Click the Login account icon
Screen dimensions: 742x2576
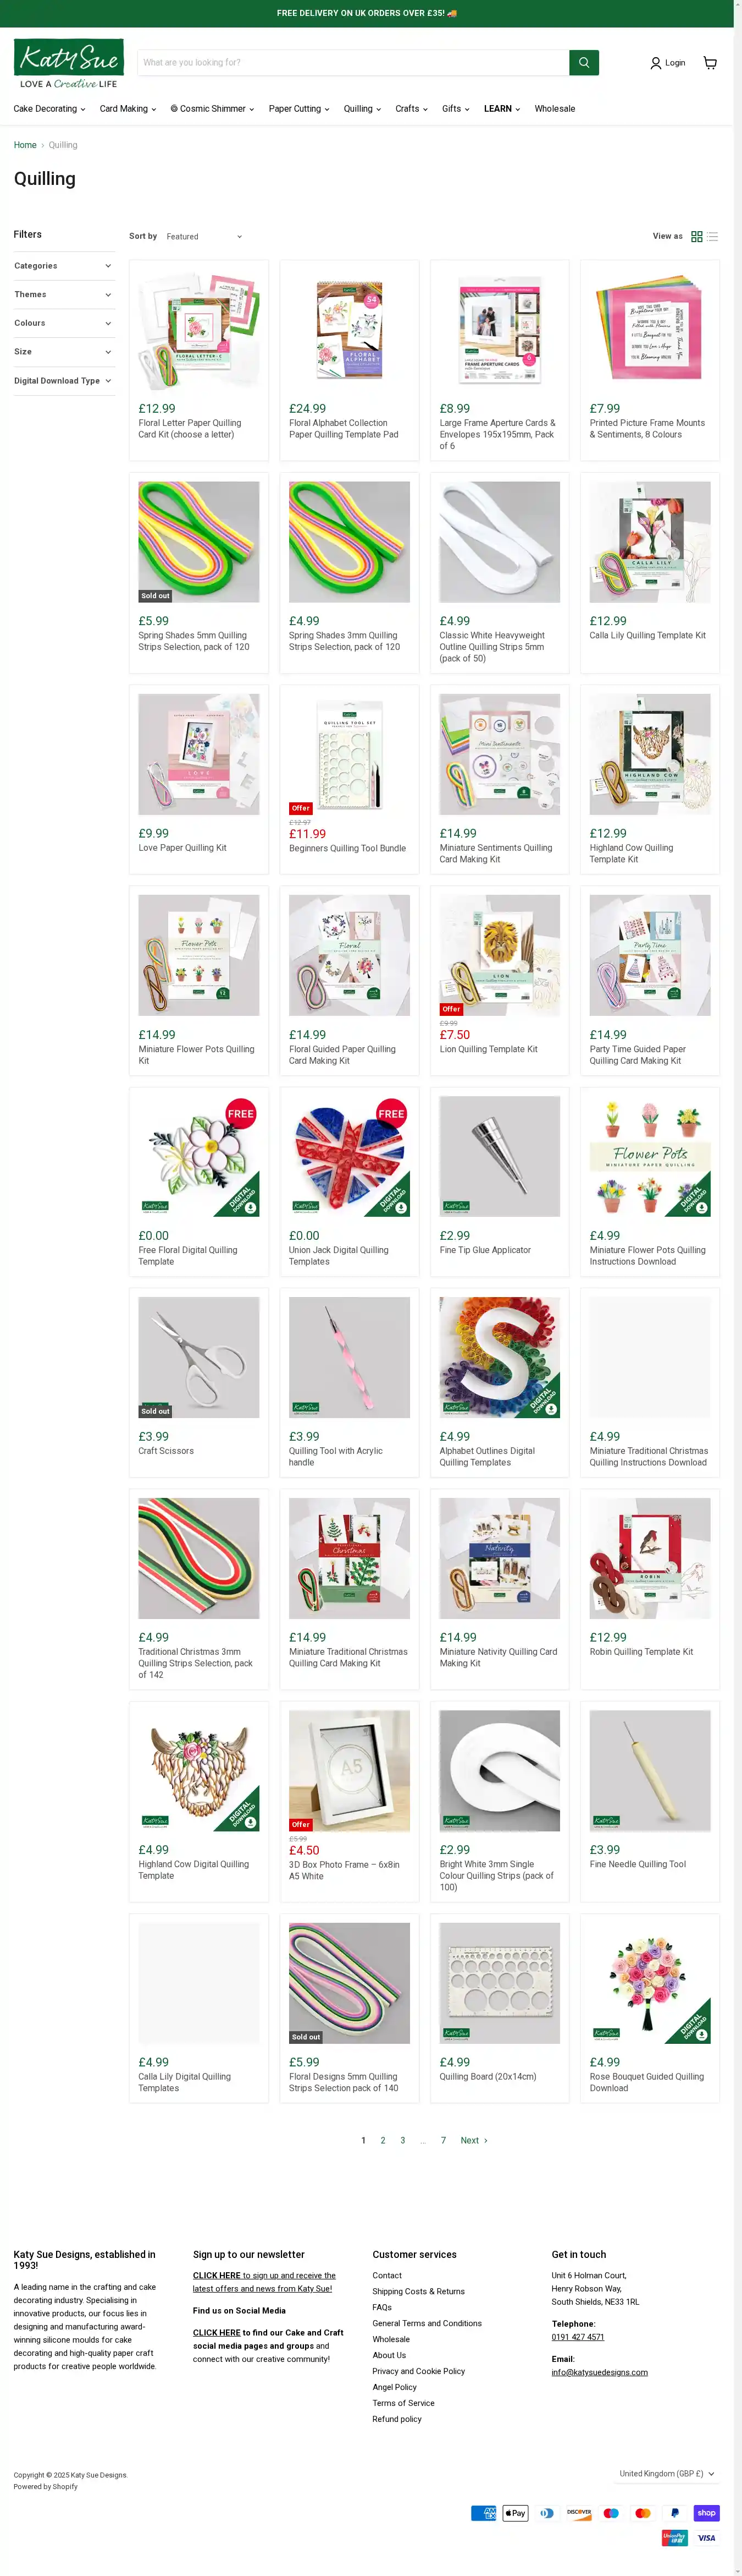tap(667, 63)
